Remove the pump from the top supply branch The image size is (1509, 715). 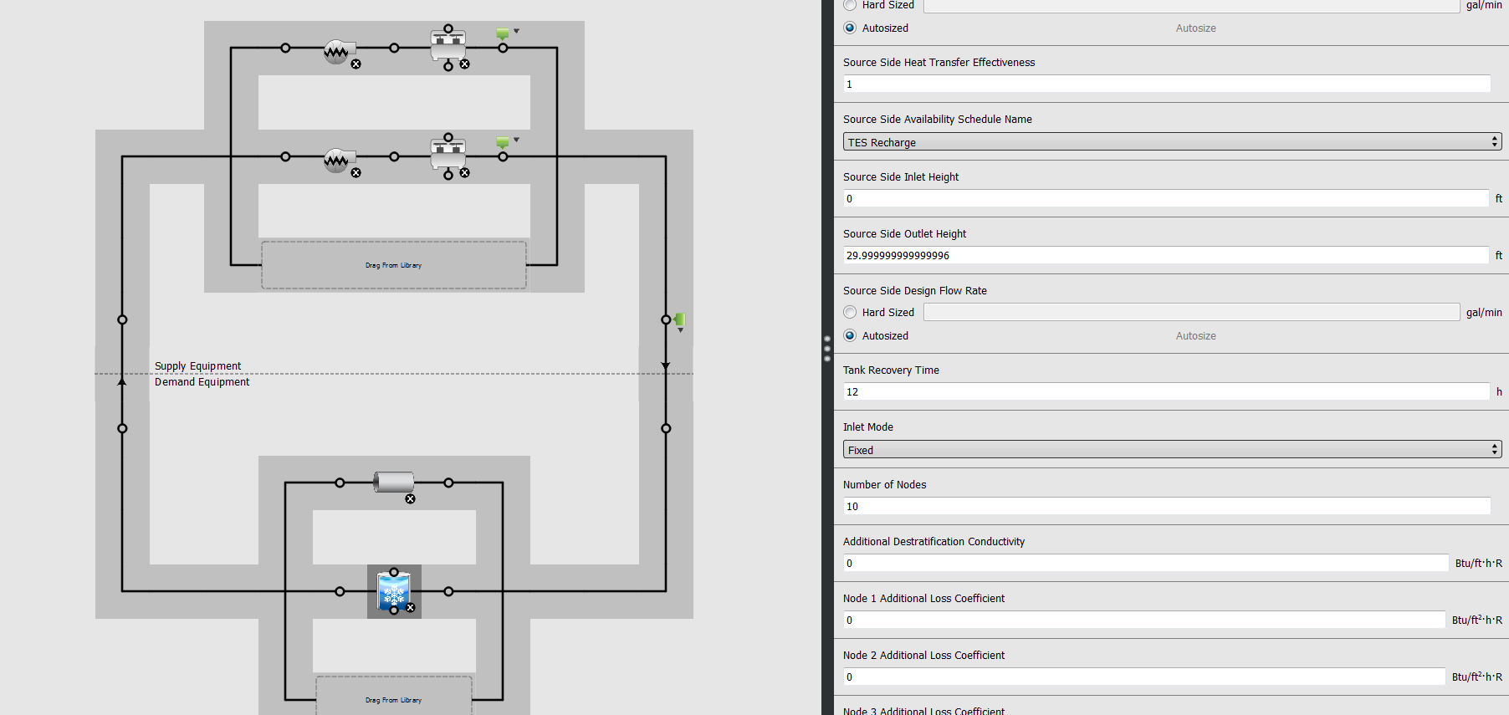pos(356,64)
